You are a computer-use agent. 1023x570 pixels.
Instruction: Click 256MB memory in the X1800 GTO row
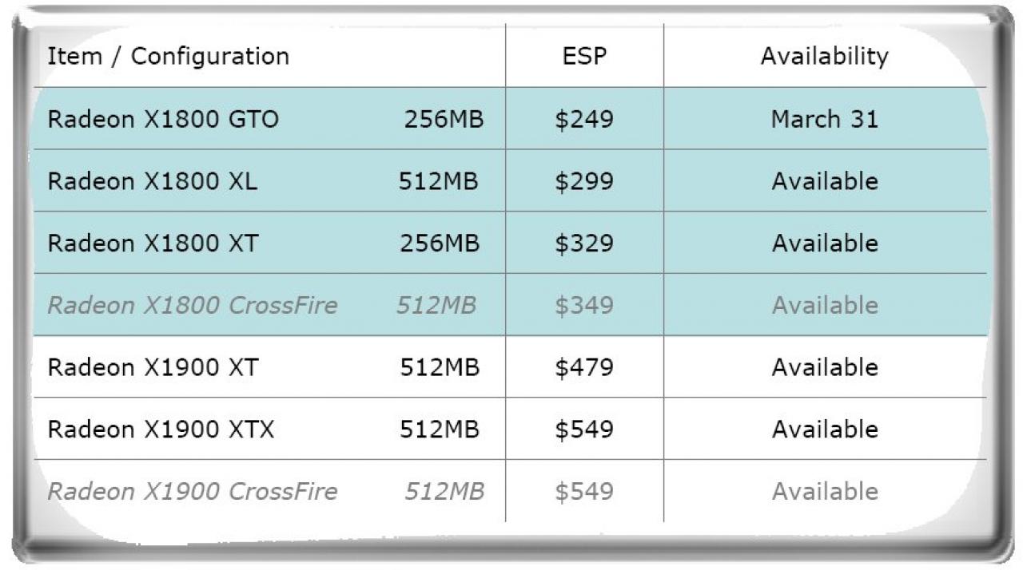444,120
